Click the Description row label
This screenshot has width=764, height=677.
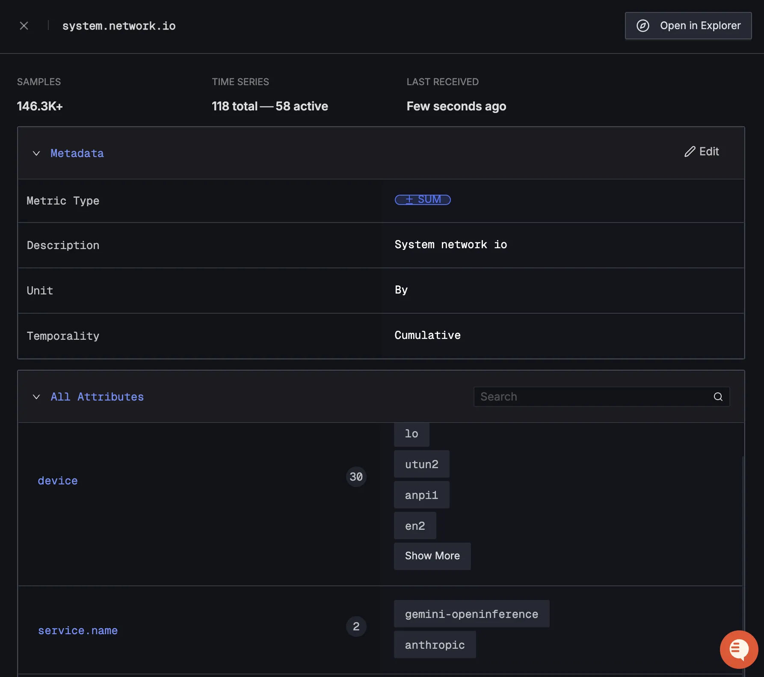(x=63, y=245)
